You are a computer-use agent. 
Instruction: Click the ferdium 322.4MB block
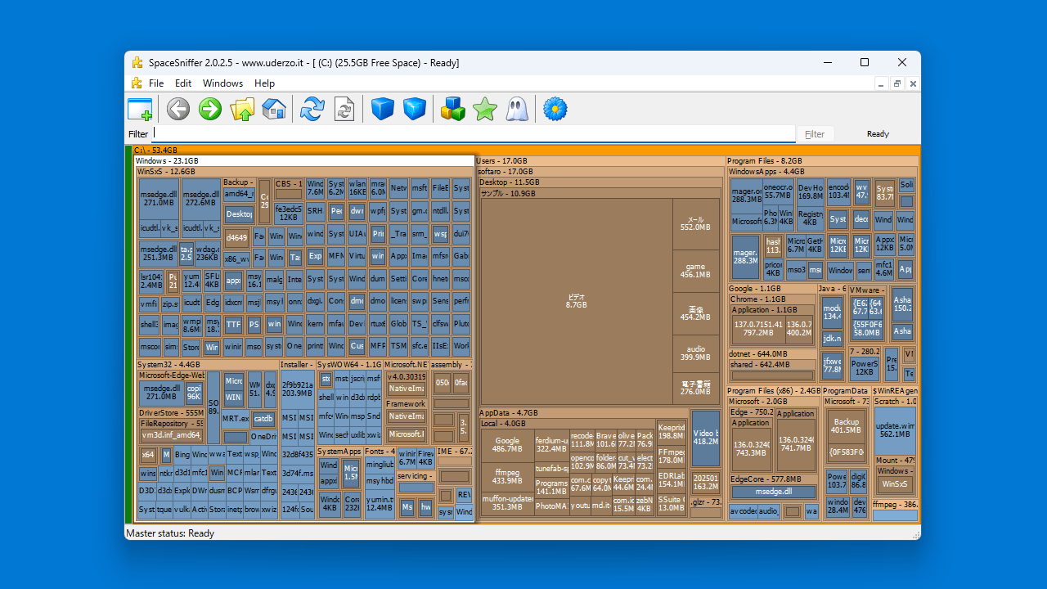552,445
